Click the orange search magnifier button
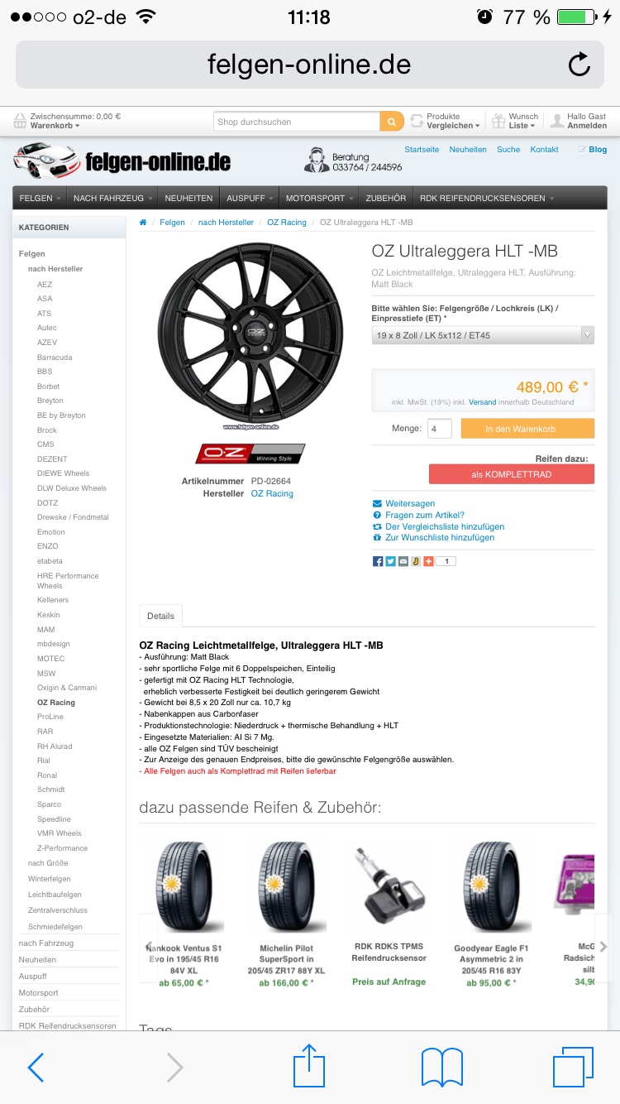620x1104 pixels. pyautogui.click(x=392, y=122)
